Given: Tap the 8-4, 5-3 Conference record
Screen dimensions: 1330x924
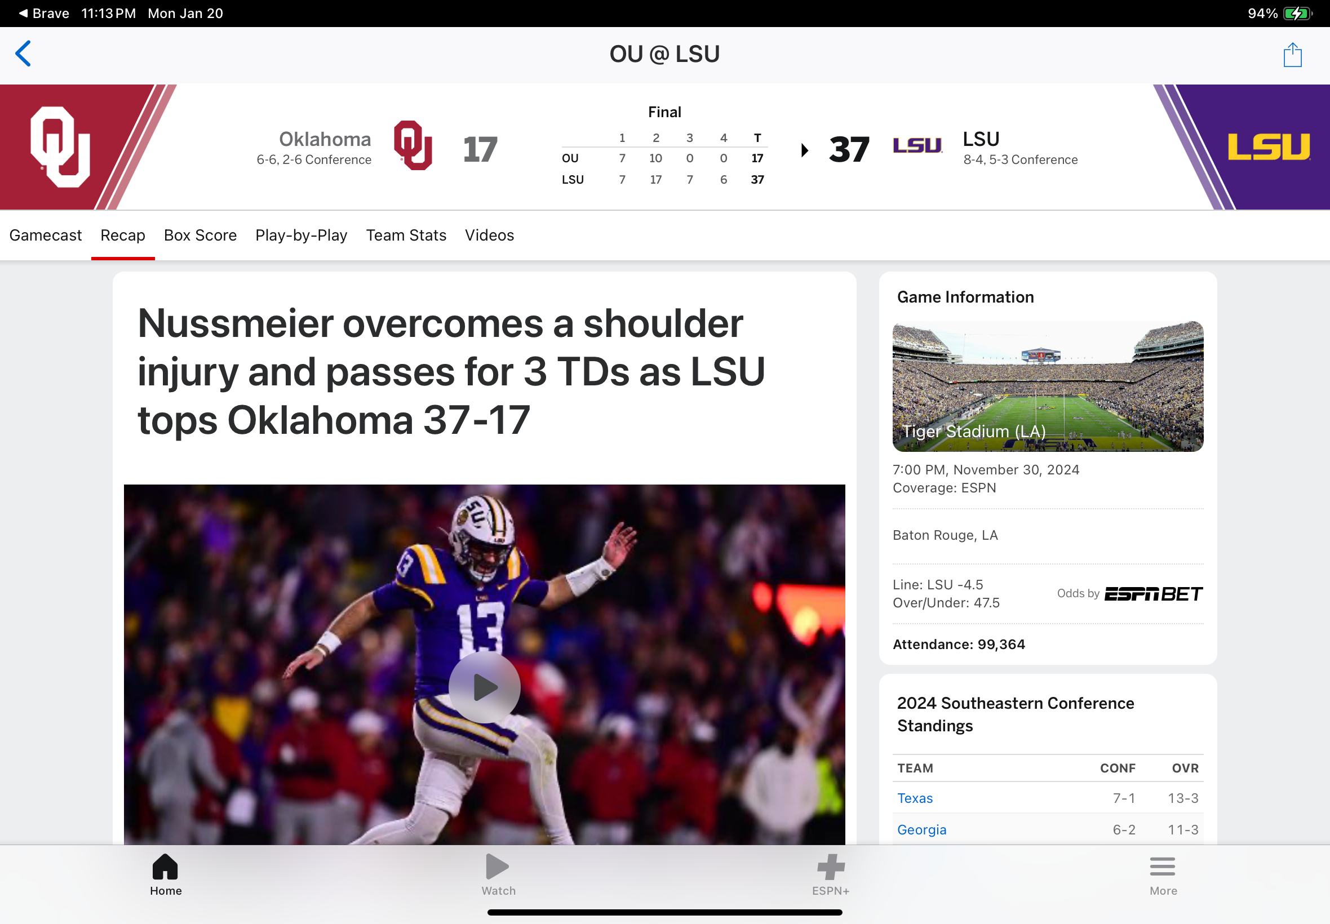Looking at the screenshot, I should click(1020, 160).
